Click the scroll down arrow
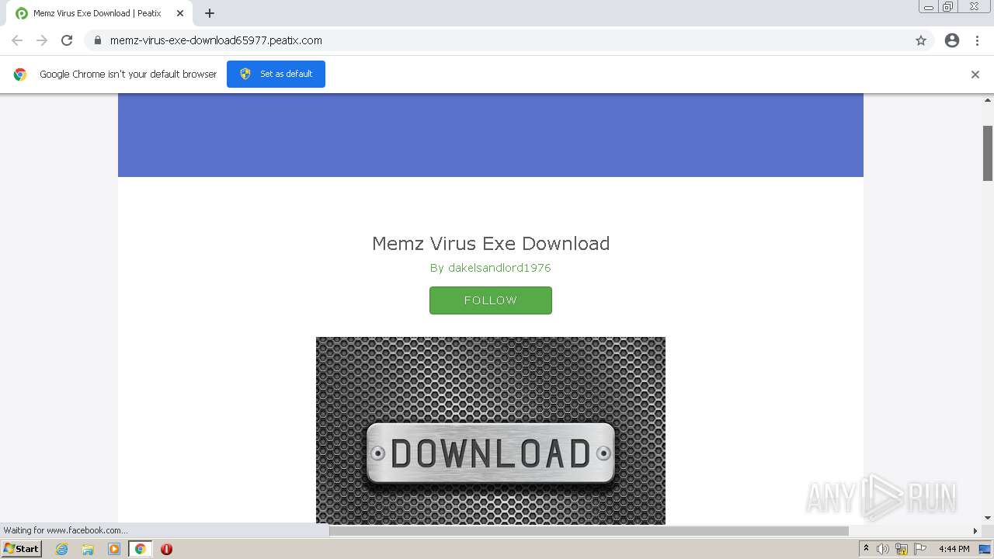Screen dimensions: 994x559 point(988,518)
